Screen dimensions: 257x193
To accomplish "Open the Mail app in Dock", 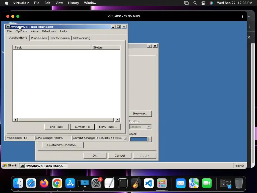I will pos(181,183).
